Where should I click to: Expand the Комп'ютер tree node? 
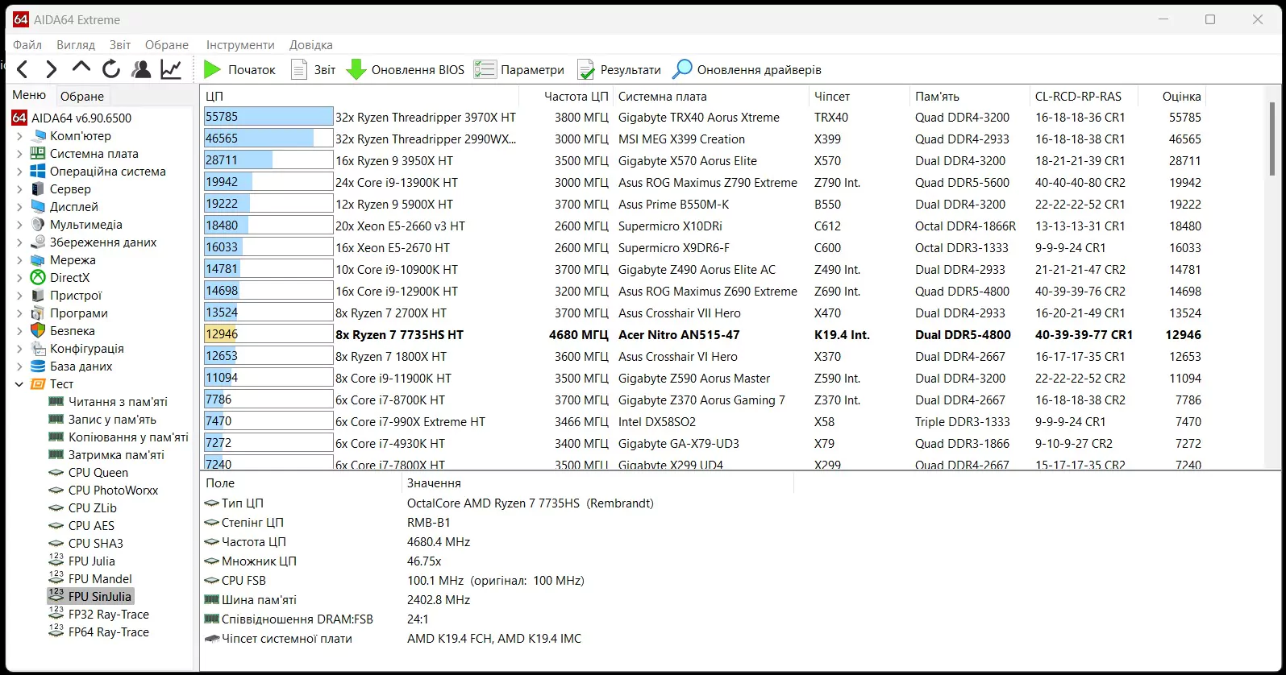(x=19, y=136)
